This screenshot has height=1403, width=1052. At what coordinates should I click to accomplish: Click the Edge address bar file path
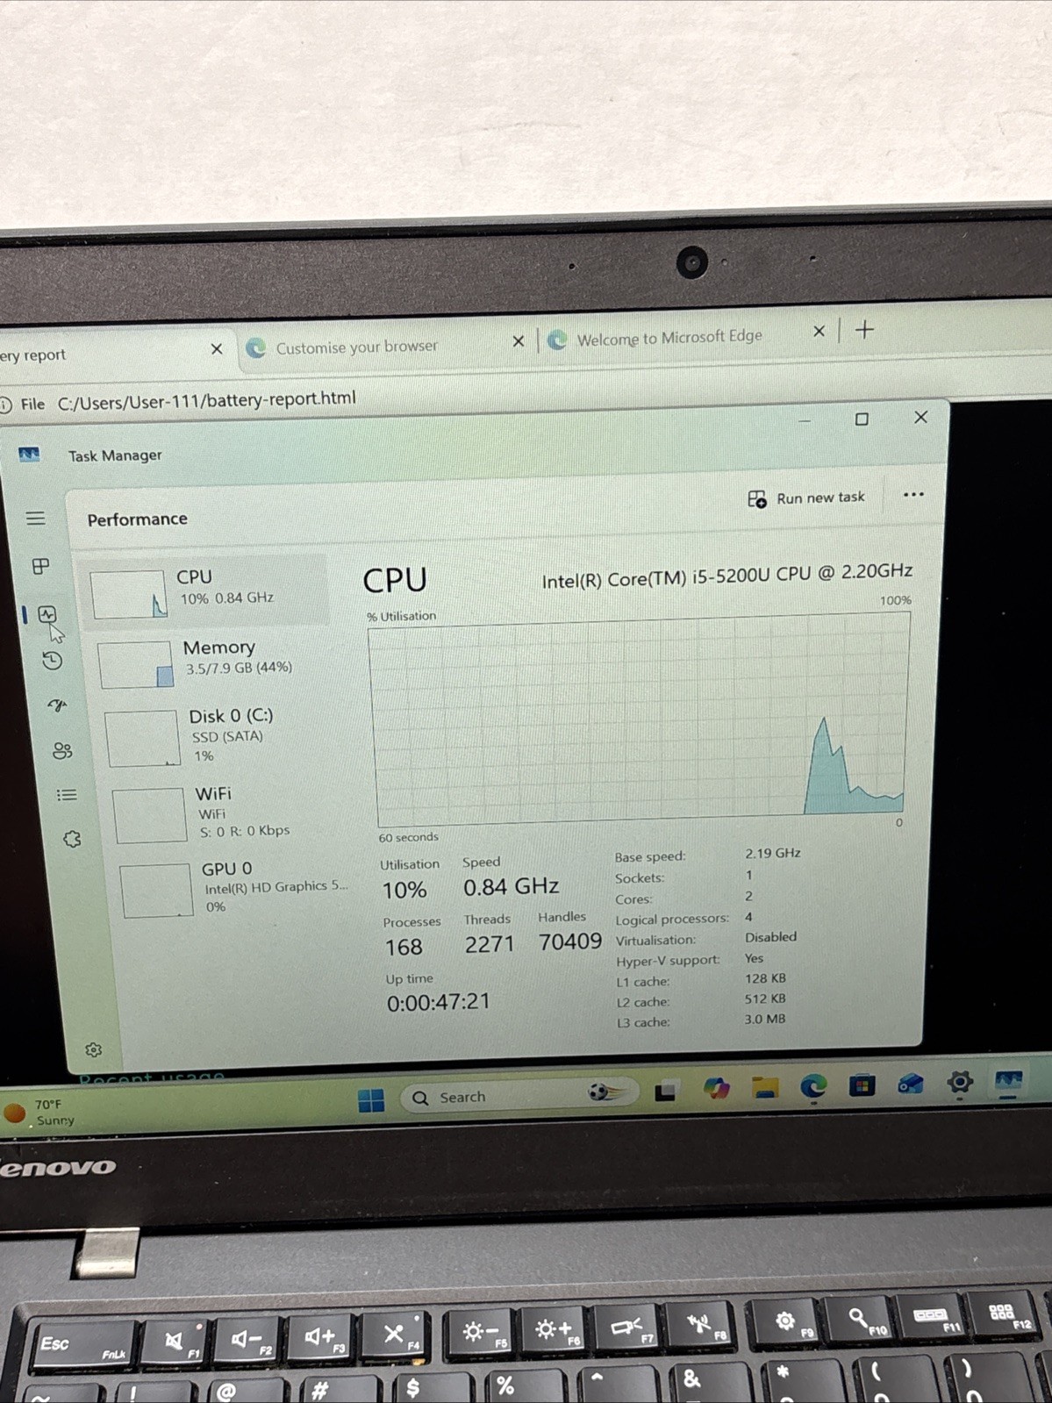(207, 399)
